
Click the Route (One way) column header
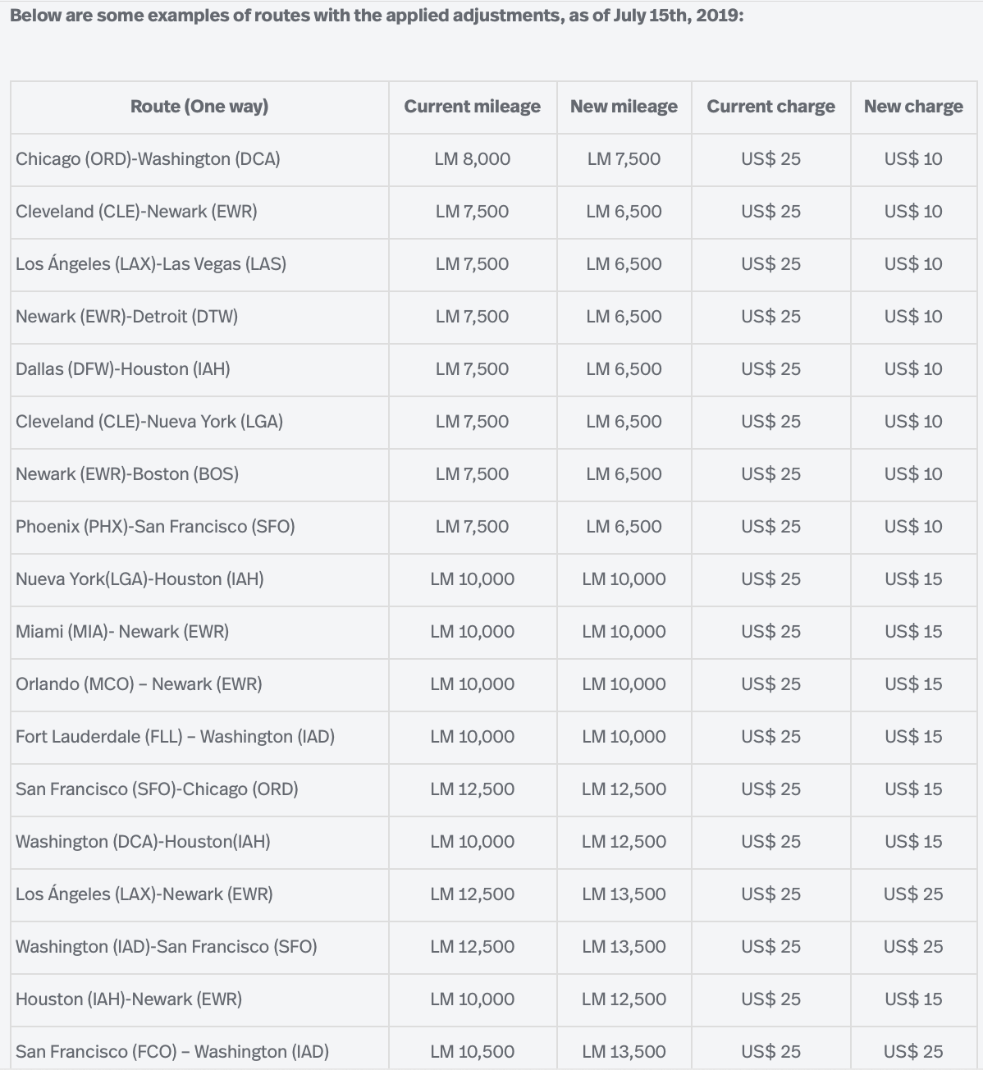pos(199,107)
